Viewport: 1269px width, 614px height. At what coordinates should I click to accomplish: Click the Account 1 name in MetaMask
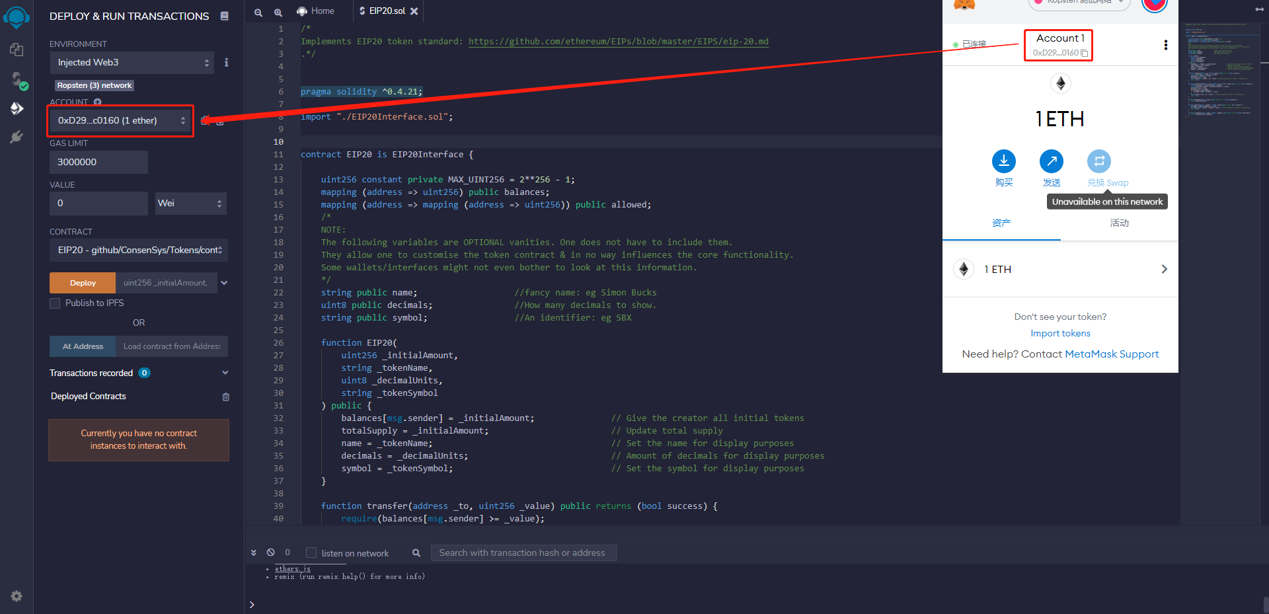click(1060, 38)
